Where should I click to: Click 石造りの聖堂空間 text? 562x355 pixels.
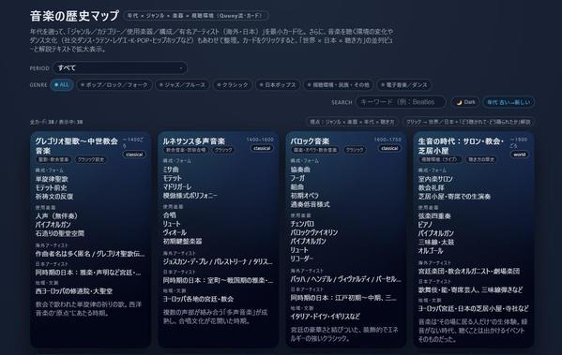(x=60, y=233)
